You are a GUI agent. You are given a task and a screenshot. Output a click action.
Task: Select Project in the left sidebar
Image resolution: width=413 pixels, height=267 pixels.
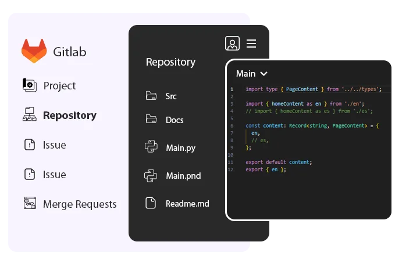59,85
